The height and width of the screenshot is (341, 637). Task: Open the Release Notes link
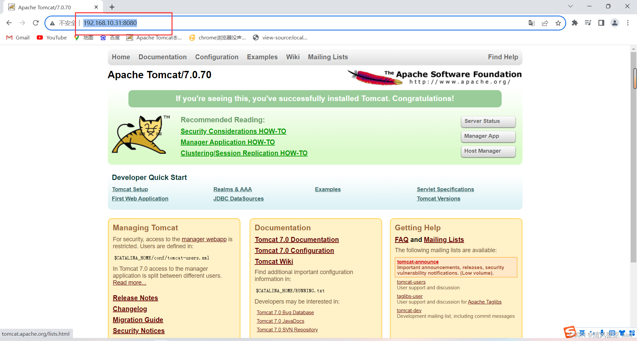pos(135,298)
